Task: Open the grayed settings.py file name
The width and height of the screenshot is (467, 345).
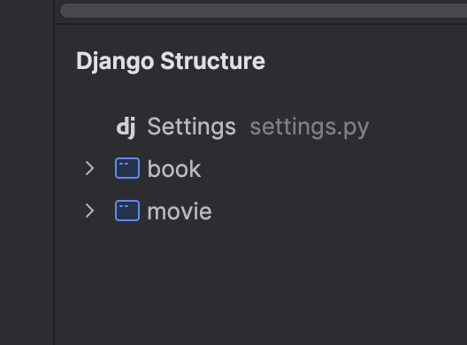Action: (x=310, y=127)
